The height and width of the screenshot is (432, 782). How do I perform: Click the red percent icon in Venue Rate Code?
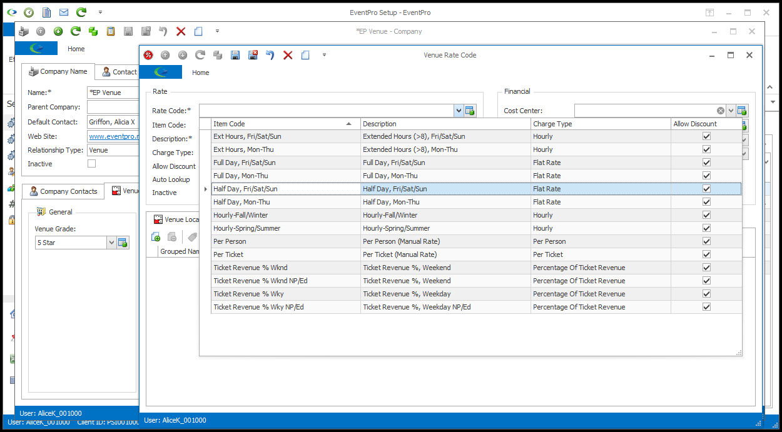[148, 55]
